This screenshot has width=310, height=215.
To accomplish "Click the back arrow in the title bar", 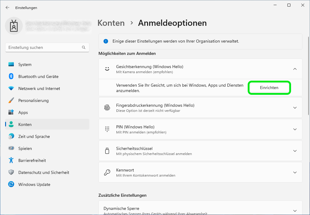I will pos(8,8).
